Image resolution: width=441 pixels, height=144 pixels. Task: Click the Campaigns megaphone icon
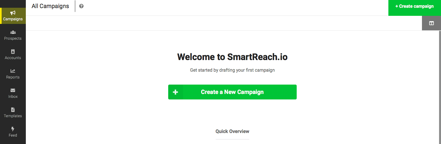point(13,13)
